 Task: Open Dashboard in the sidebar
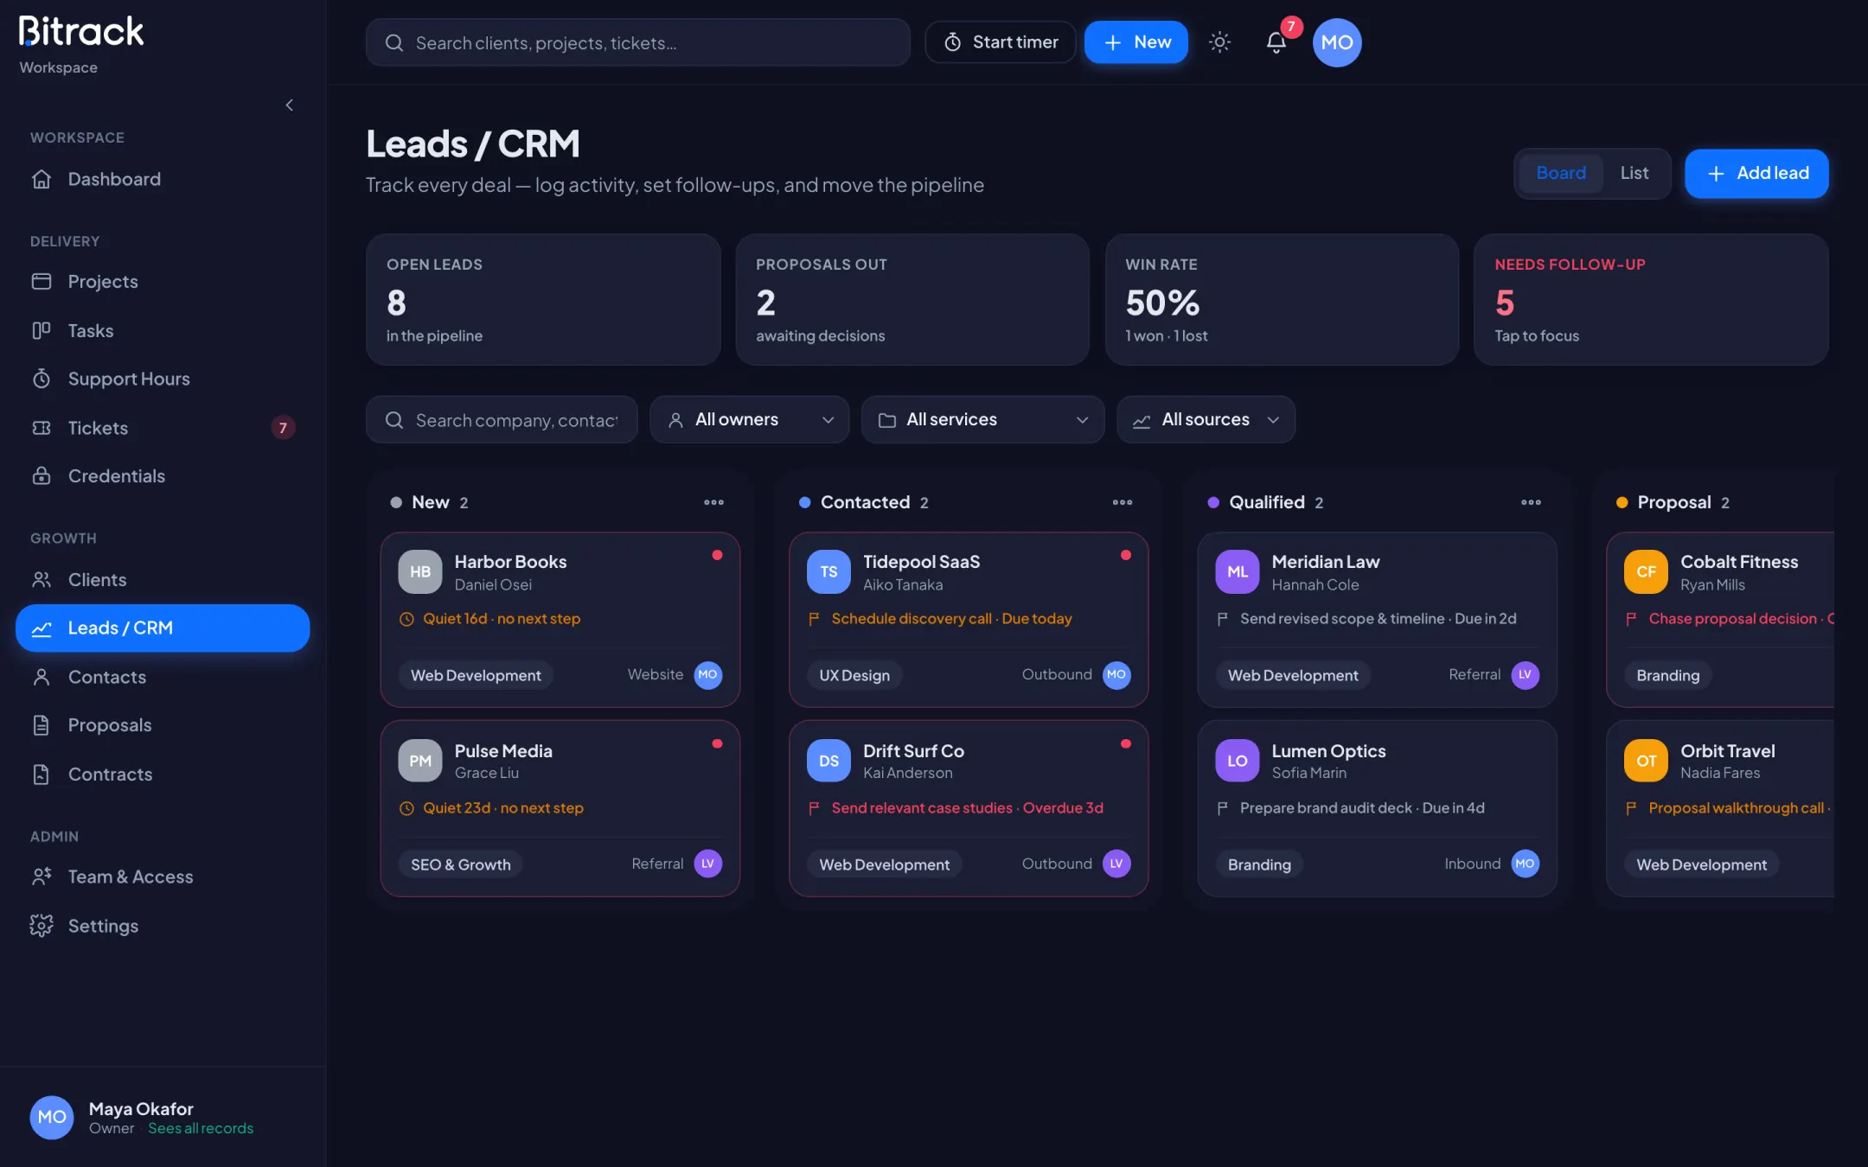coord(163,179)
